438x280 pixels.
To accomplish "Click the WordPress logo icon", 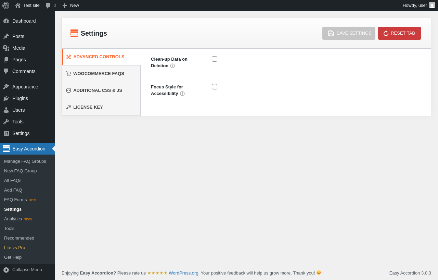I will [6, 5].
